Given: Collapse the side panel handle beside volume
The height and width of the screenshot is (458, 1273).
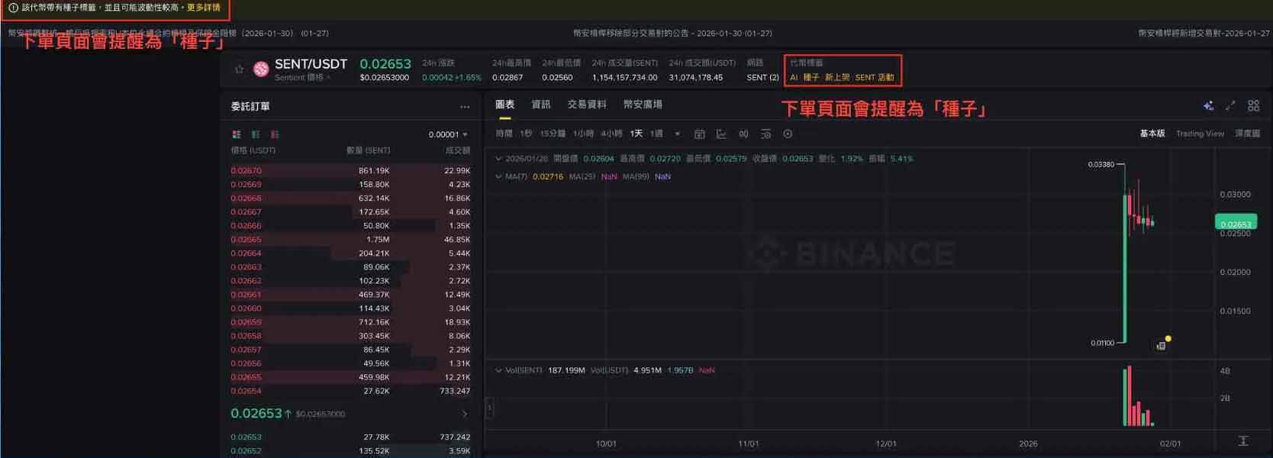Looking at the screenshot, I should [x=489, y=408].
